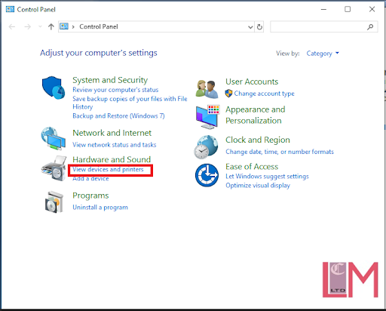Click the Network and Internet globe icon

[54, 138]
